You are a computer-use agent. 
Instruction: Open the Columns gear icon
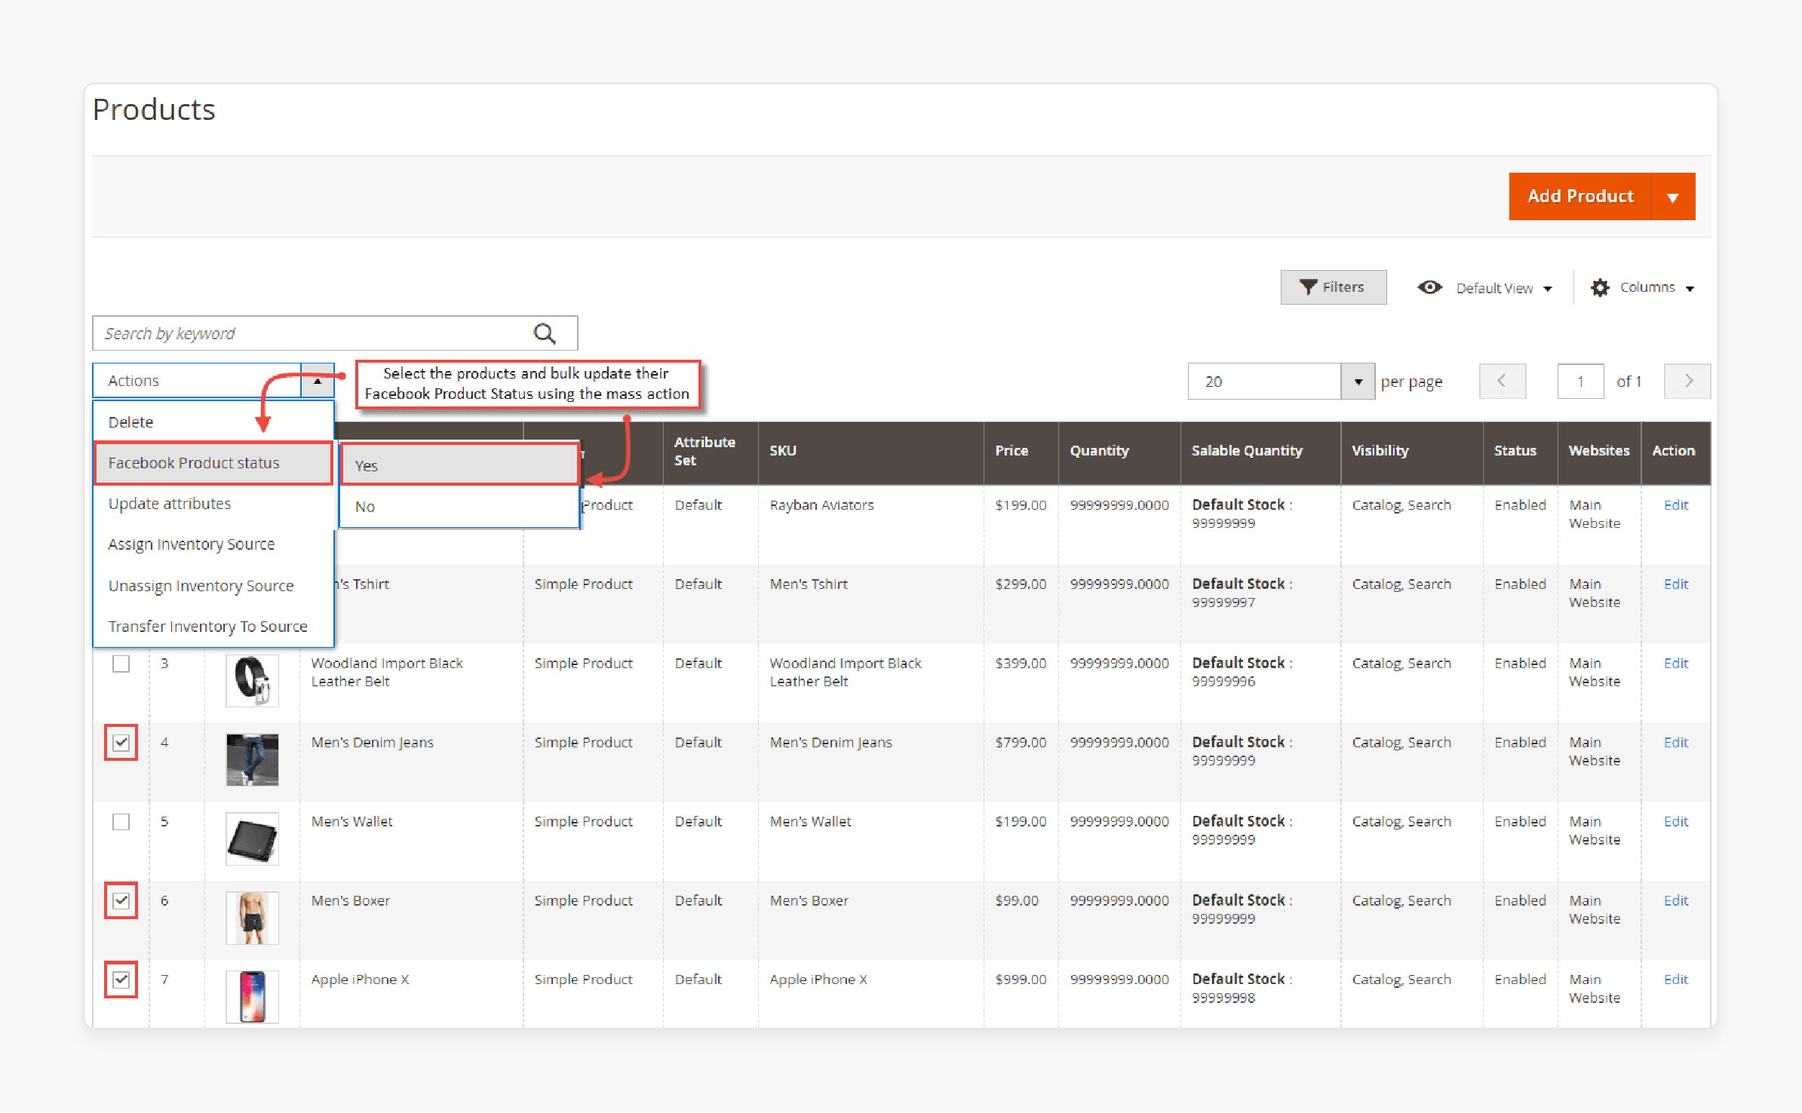click(x=1601, y=287)
